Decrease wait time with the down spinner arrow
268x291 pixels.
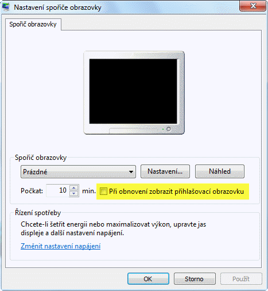coord(74,194)
